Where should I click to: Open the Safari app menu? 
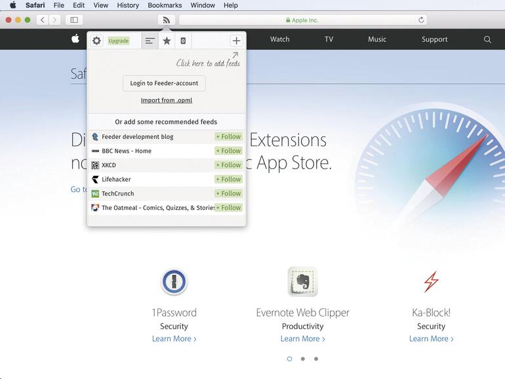point(35,5)
